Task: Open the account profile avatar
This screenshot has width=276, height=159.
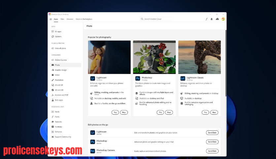Action: tap(223, 19)
